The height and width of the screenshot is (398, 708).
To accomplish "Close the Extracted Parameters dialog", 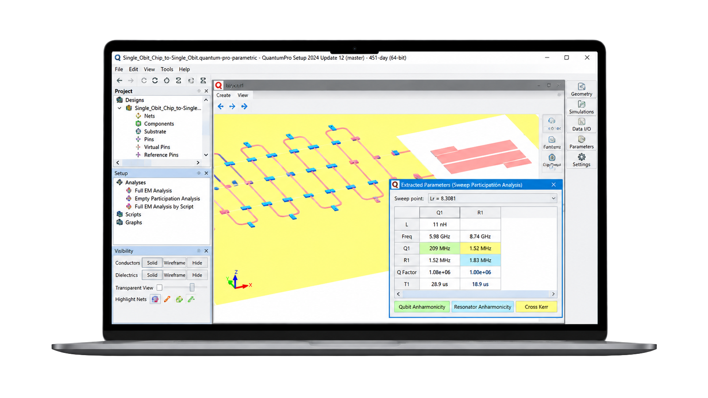I will click(554, 185).
